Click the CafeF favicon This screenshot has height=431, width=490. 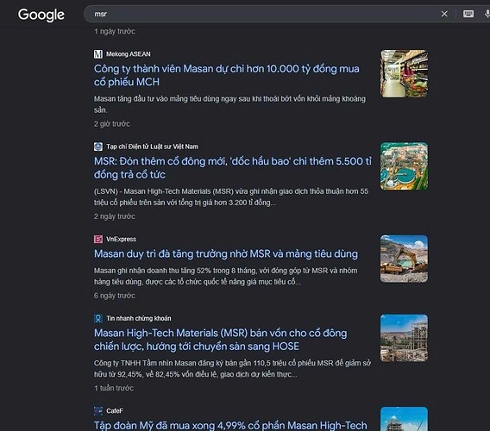point(98,410)
